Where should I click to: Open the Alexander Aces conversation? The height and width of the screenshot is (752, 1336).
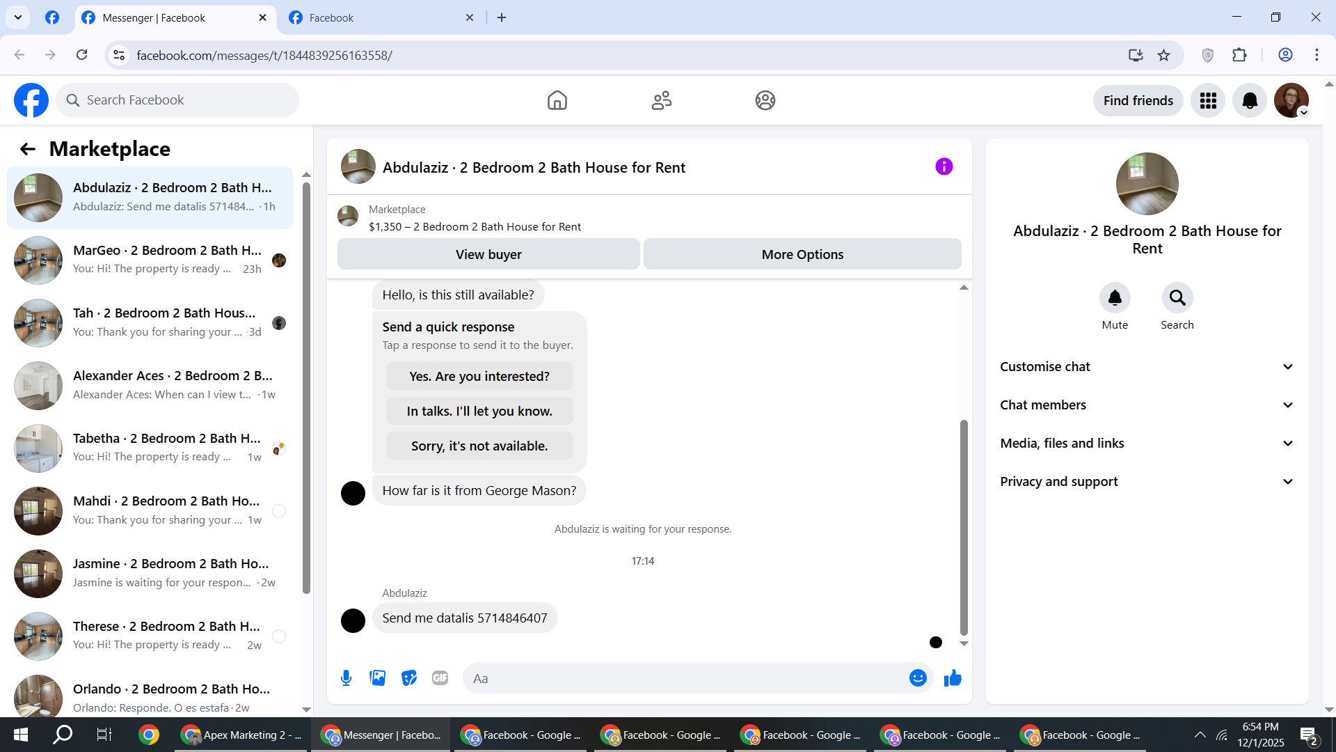click(150, 386)
